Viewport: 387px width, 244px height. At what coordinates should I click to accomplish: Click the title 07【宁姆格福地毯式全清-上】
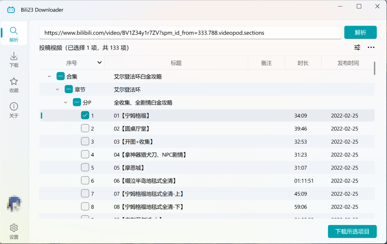pos(149,194)
